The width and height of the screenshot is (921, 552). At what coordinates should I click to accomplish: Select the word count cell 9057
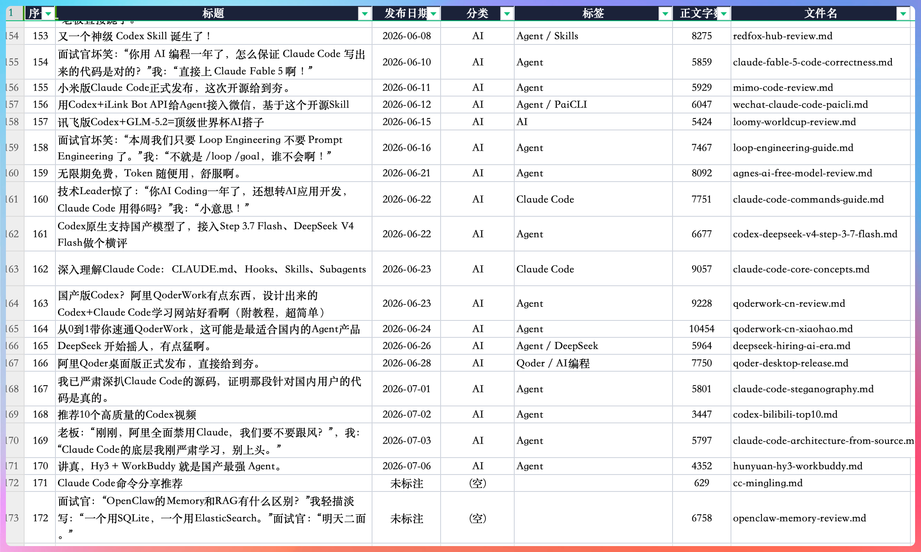[702, 269]
